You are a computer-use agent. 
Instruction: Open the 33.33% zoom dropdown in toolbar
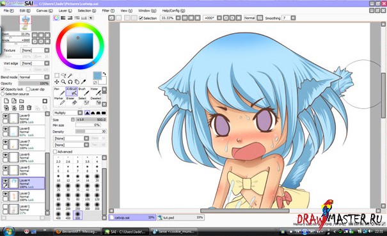178,18
